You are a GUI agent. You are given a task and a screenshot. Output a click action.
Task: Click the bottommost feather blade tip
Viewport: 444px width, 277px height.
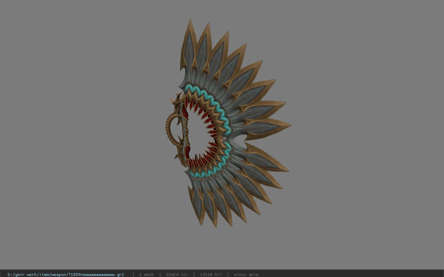point(216,224)
